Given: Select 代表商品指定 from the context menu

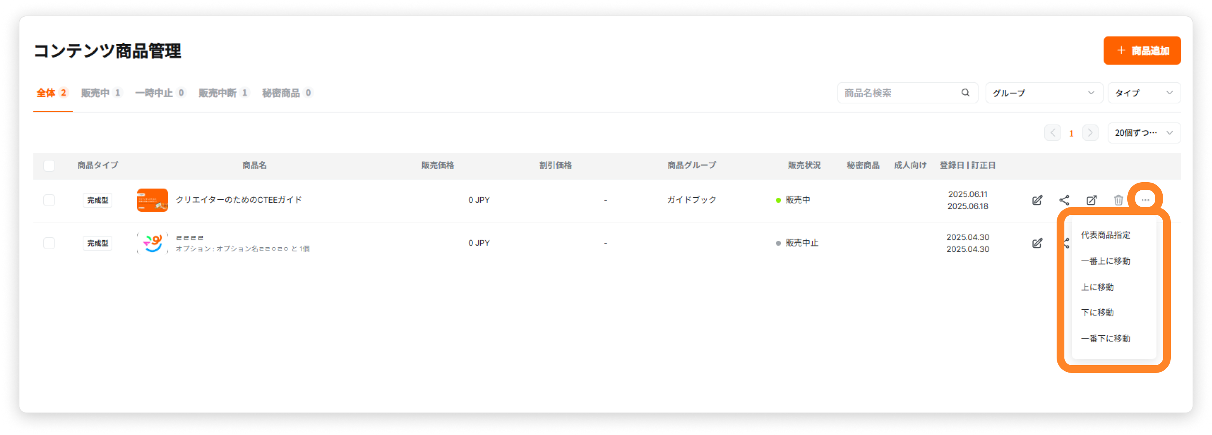Looking at the screenshot, I should click(x=1105, y=235).
